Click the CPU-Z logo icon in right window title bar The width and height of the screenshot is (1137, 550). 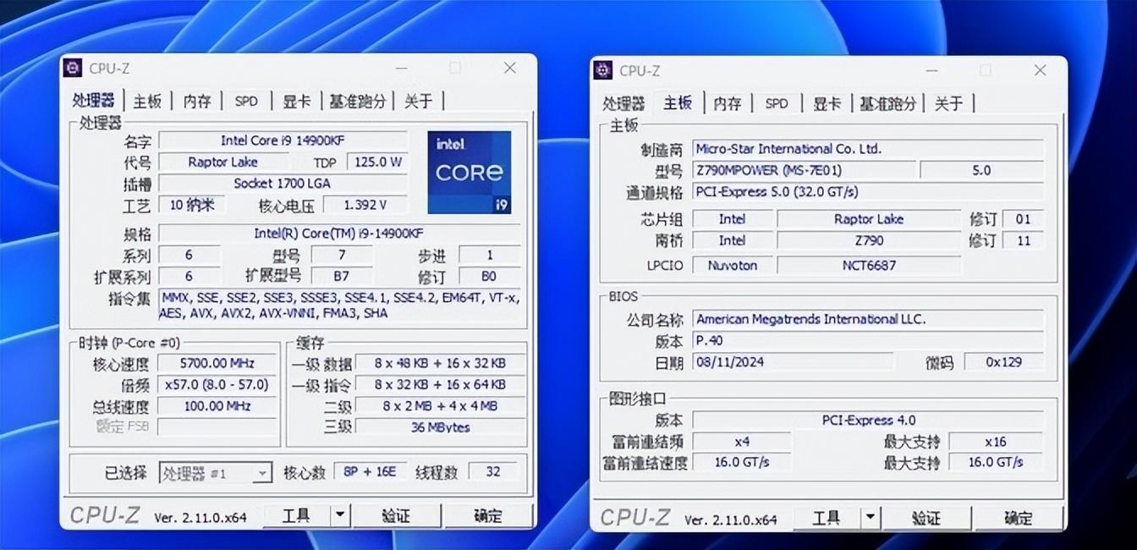[605, 71]
